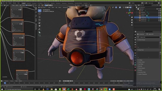This screenshot has height=91, width=162.
Task: Click the current frame marker in timeline
Action: tap(5, 83)
